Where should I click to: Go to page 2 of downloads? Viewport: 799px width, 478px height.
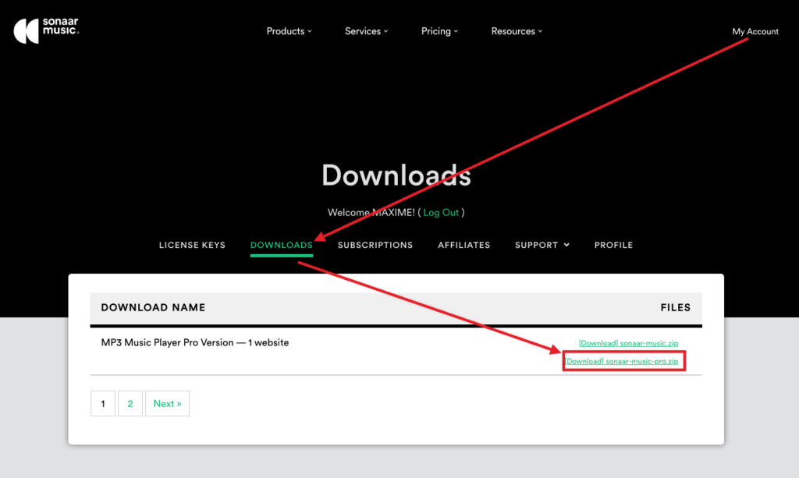click(x=130, y=403)
